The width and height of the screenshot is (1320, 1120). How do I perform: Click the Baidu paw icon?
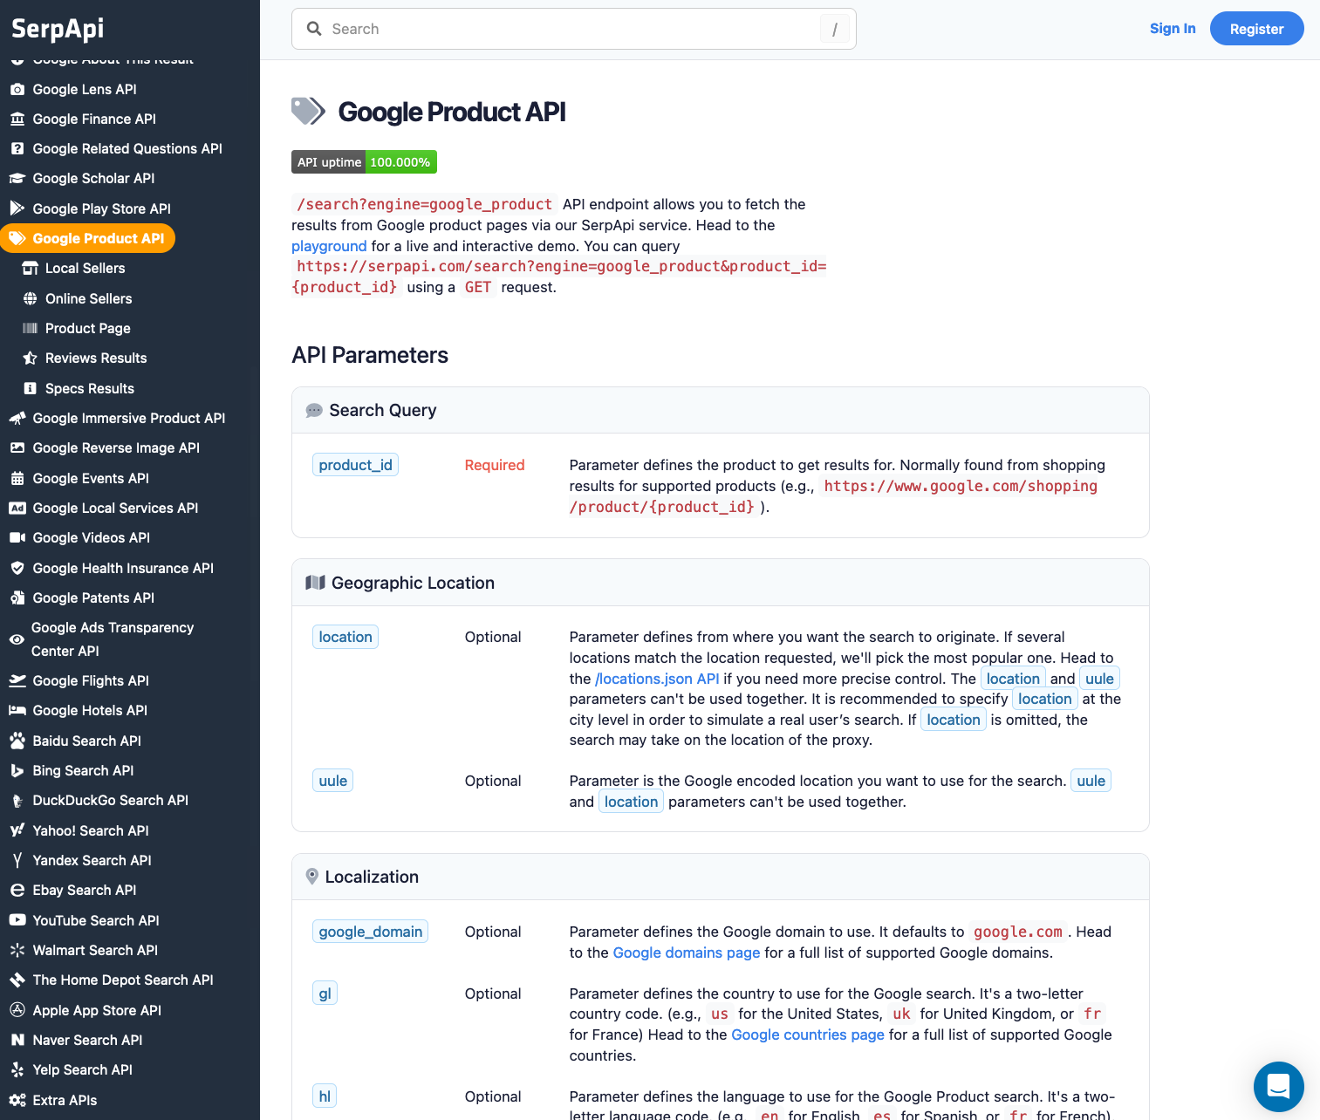[x=17, y=741]
